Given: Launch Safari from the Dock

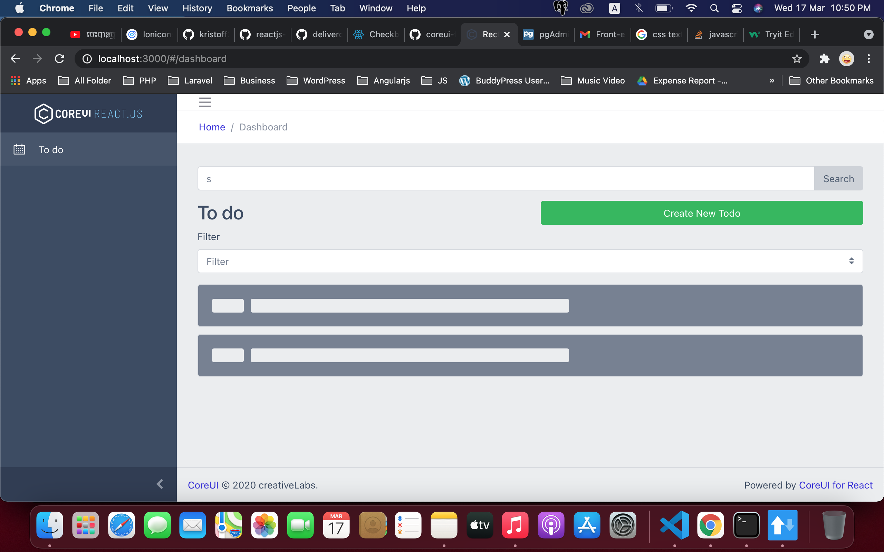Looking at the screenshot, I should [121, 525].
